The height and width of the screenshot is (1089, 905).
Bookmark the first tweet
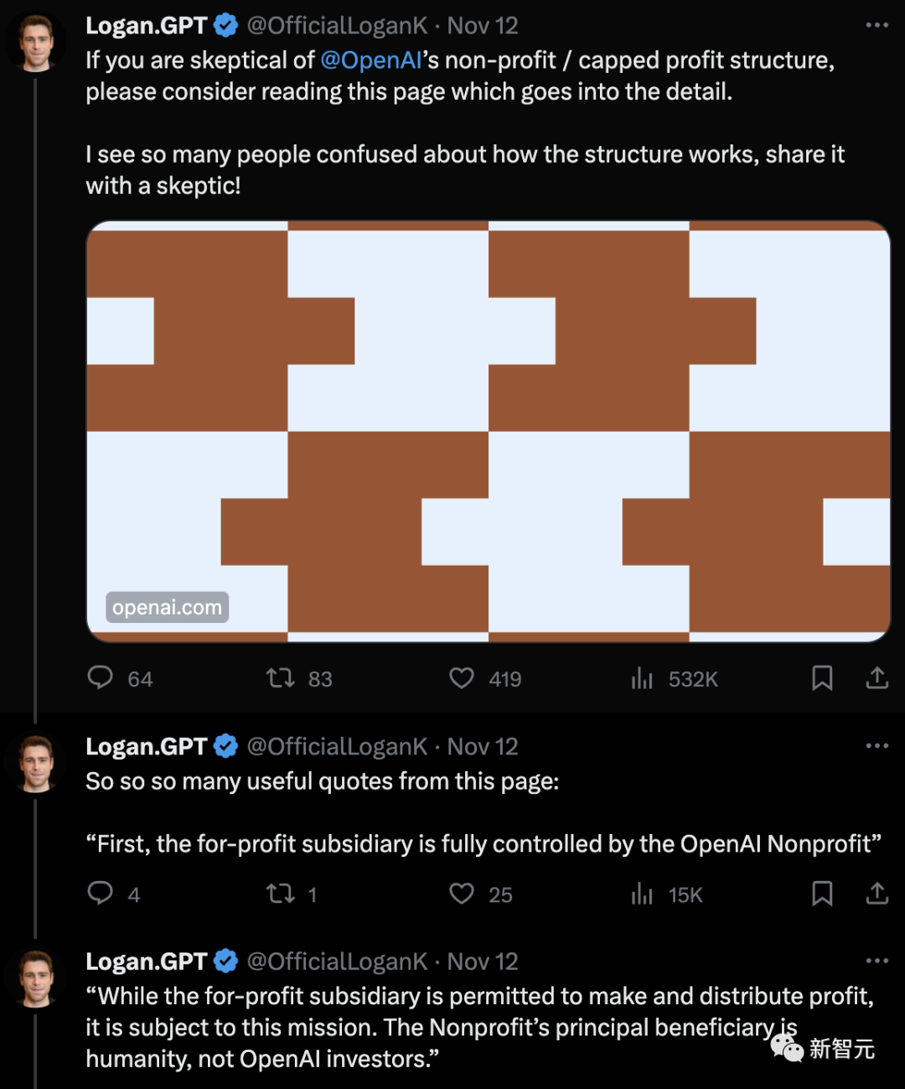[x=822, y=677]
